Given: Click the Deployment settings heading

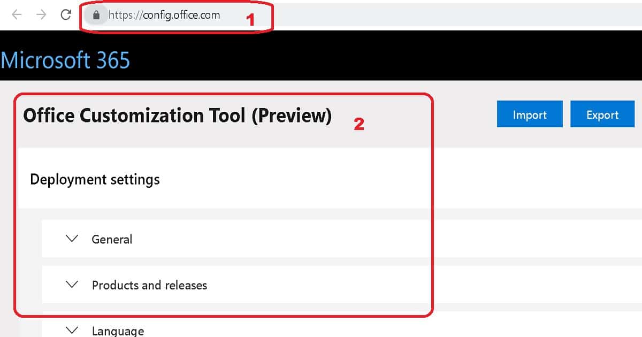Looking at the screenshot, I should pos(95,179).
